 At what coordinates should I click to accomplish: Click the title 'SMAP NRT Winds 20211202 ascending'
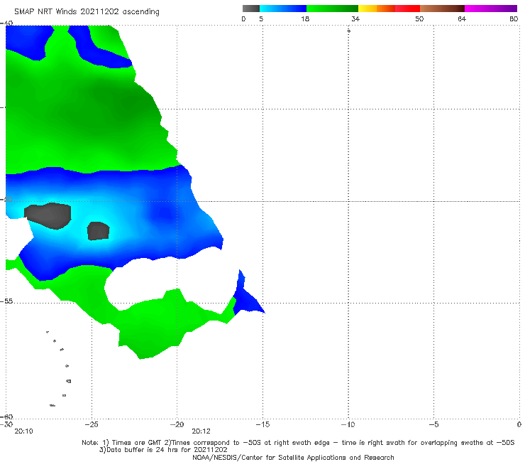[x=87, y=11]
